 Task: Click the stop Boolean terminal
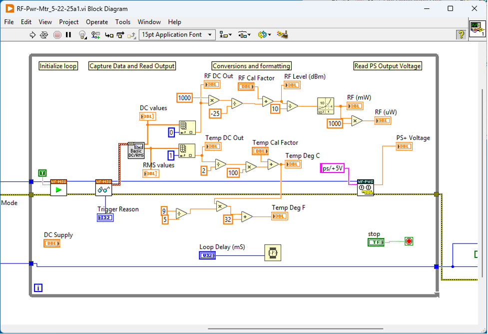(376, 242)
